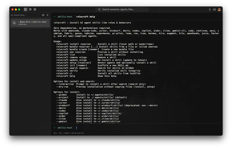The image size is (232, 148).
Task: Click the 'rolecraft list' usage line
Action: pyautogui.click(x=66, y=55)
